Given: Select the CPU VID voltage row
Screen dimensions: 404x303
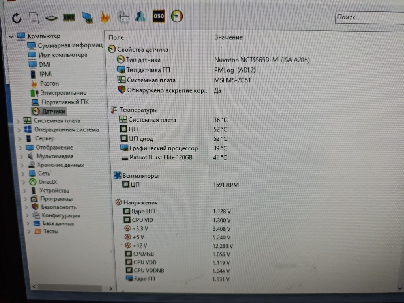Looking at the screenshot, I should click(x=177, y=220).
